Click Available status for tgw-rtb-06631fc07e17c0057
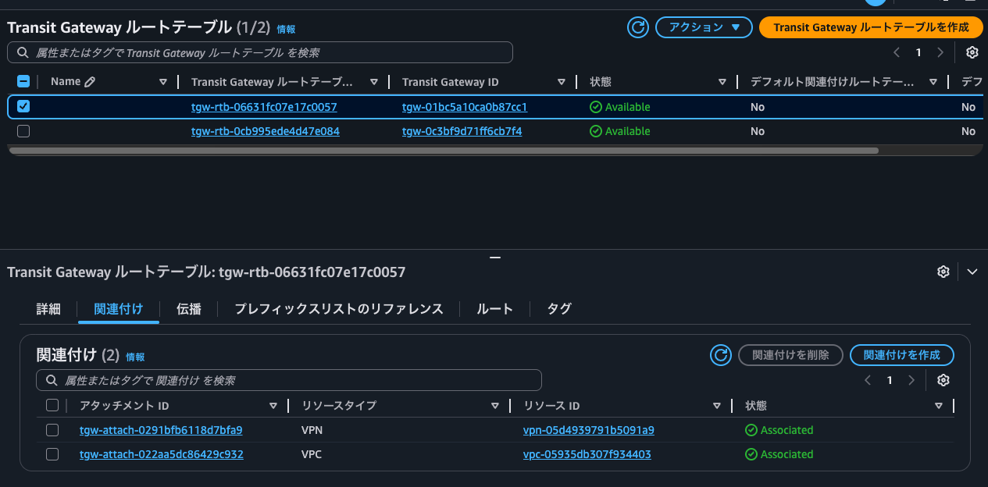 (x=620, y=107)
